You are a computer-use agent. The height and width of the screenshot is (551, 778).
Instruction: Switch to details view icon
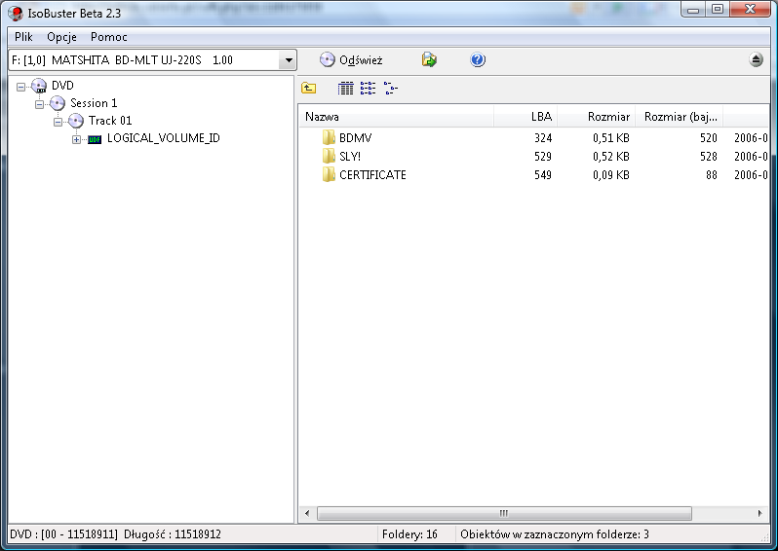[345, 89]
